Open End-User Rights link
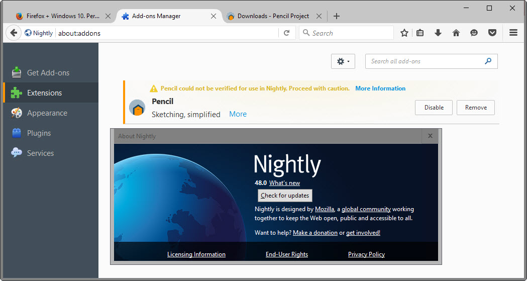The height and width of the screenshot is (281, 527). (x=287, y=254)
